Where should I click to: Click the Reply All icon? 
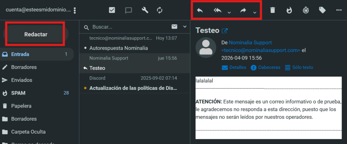click(x=218, y=10)
